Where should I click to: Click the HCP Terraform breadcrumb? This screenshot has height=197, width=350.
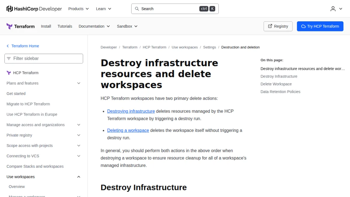[x=155, y=47]
